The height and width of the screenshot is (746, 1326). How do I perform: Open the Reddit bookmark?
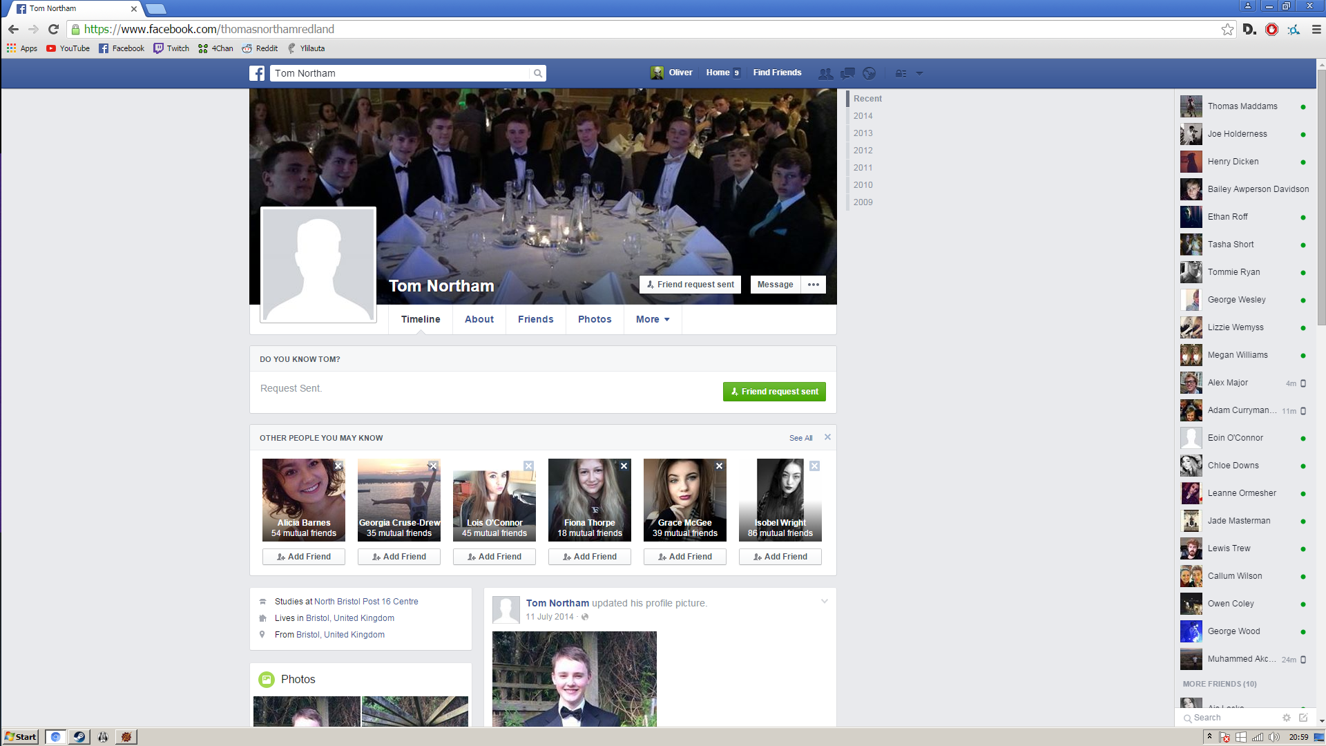tap(260, 48)
